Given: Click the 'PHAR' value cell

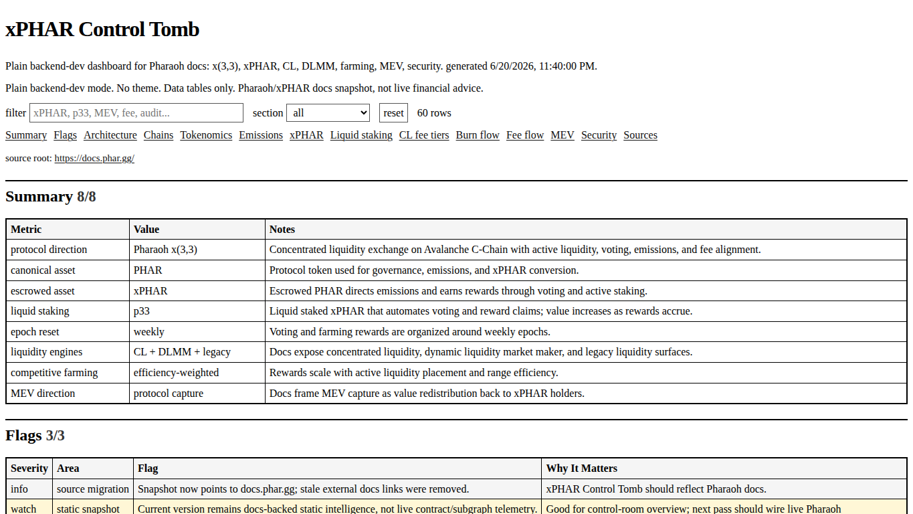Looking at the screenshot, I should 197,270.
